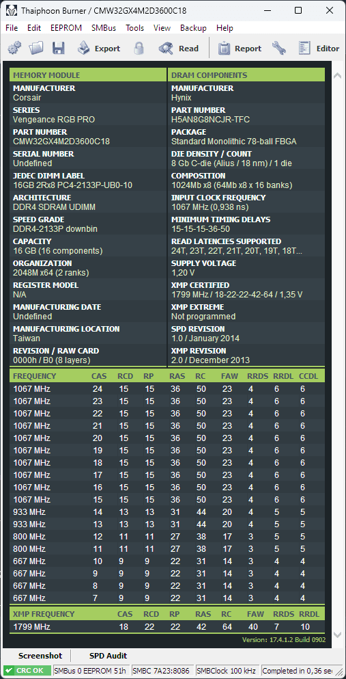Viewport: 346px width, 679px height.
Task: Click the 667 MHz CAS 7 timing row
Action: pos(167,598)
